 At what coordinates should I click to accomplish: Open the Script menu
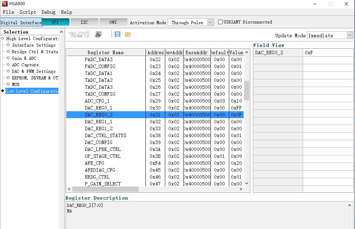coord(28,12)
